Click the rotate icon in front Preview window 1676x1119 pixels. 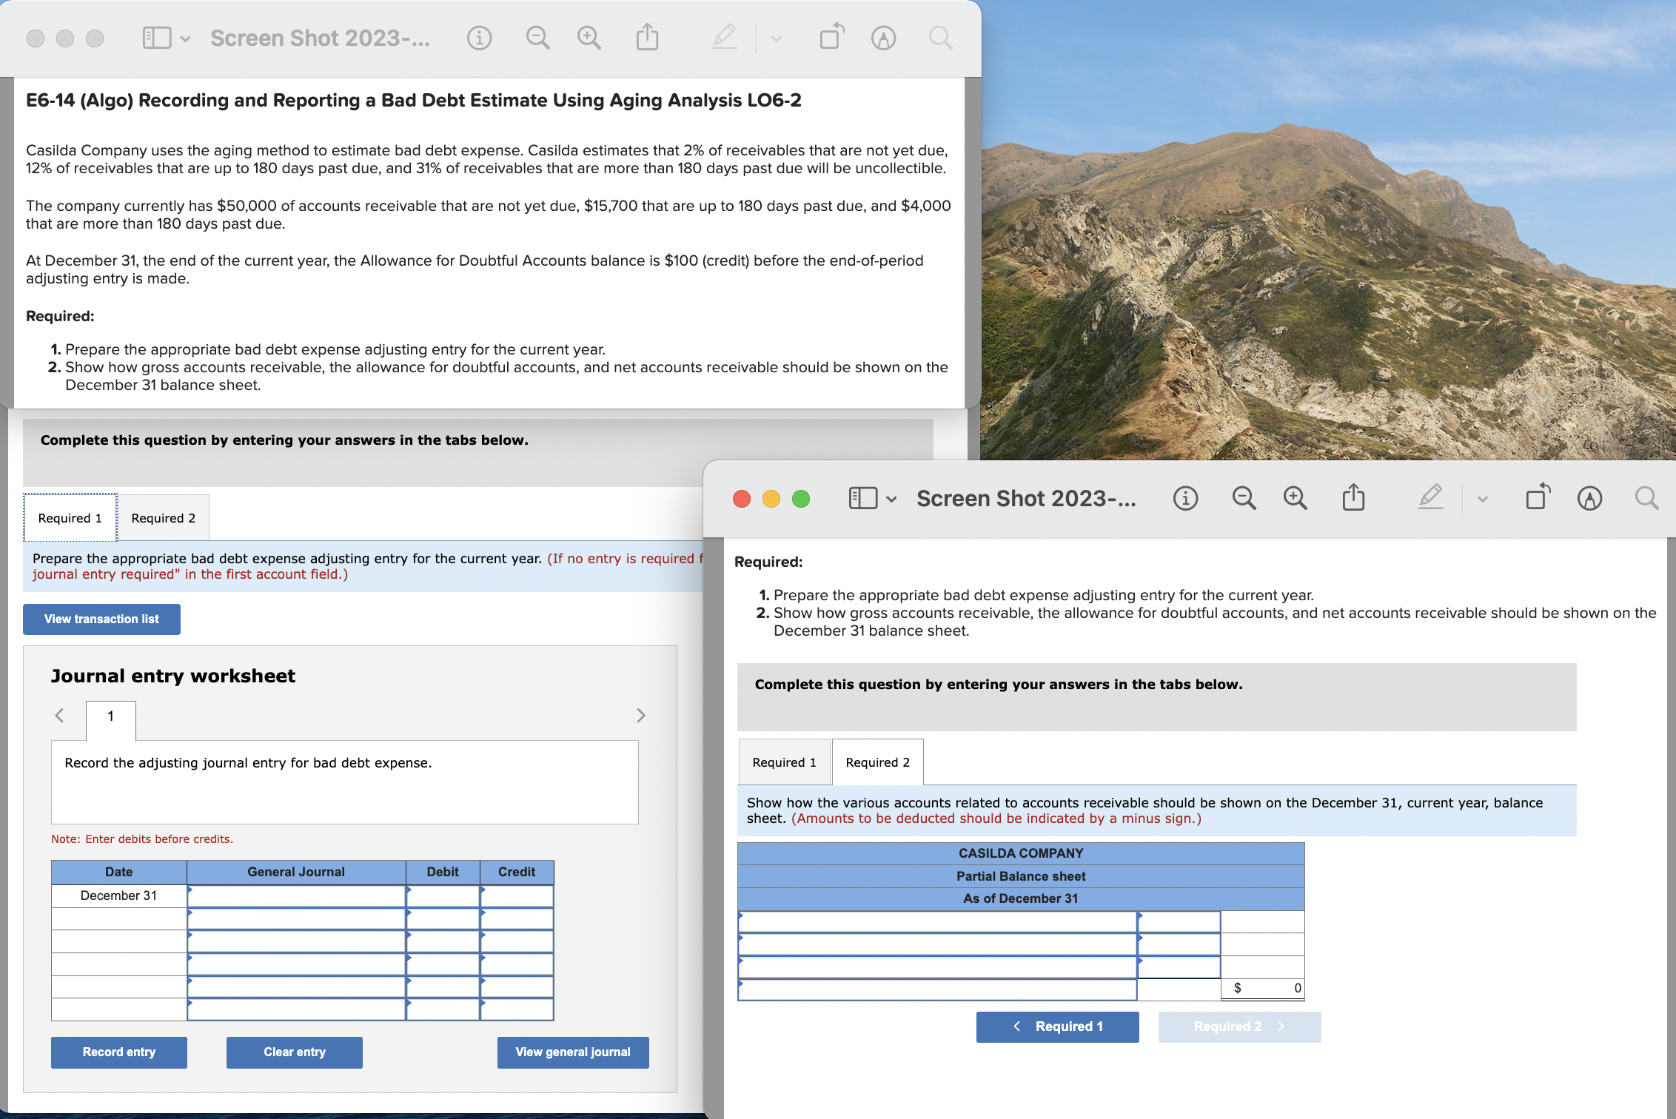[1538, 497]
